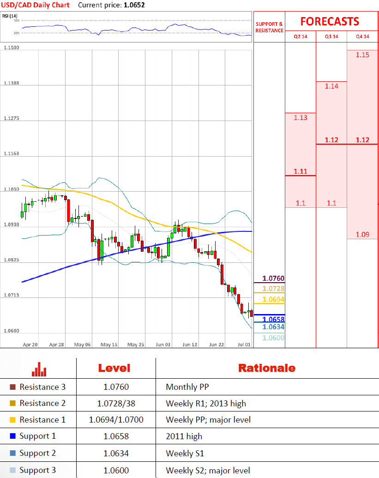Screen dimensions: 379x478
Task: Select the 'Resistance 1' row label
Action: pos(42,420)
